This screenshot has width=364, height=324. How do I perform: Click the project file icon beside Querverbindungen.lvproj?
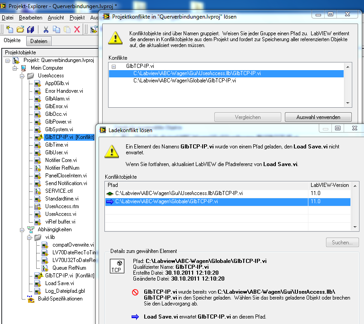(x=16, y=60)
